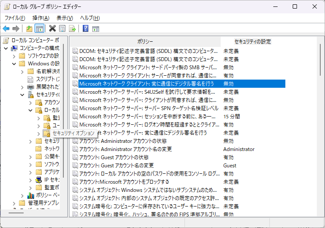Click the Back arrow toolbar icon
Image resolution: width=325 pixels, height=228 pixels.
tap(6, 29)
